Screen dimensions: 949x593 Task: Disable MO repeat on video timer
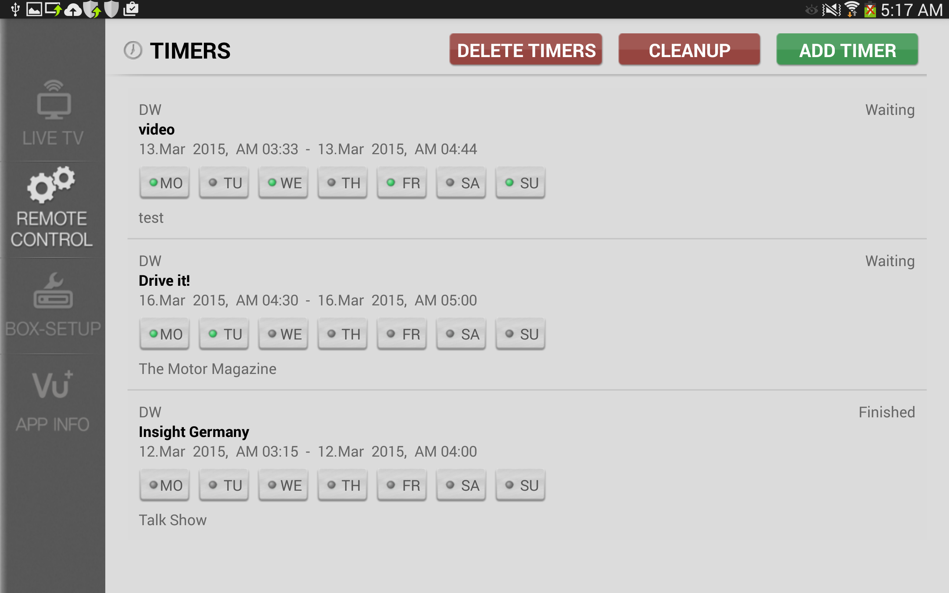(x=165, y=183)
